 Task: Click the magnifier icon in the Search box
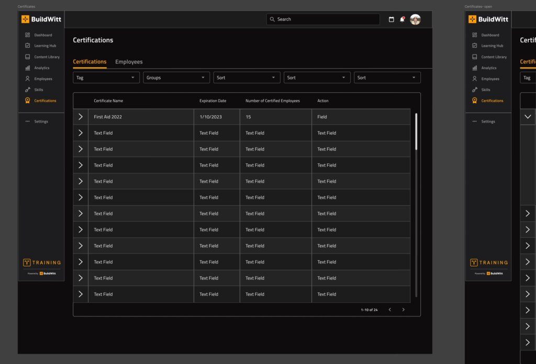pyautogui.click(x=272, y=19)
